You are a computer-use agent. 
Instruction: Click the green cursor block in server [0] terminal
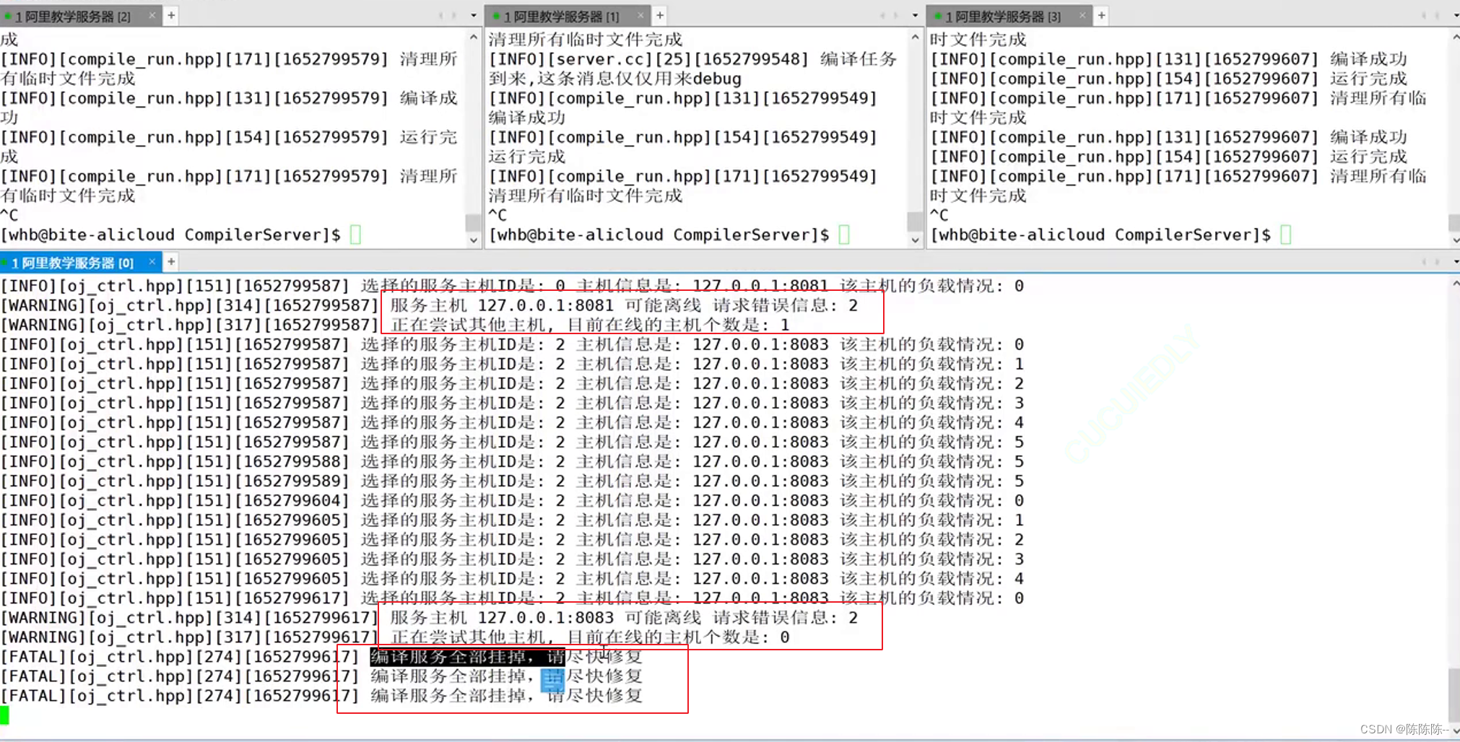(x=5, y=715)
